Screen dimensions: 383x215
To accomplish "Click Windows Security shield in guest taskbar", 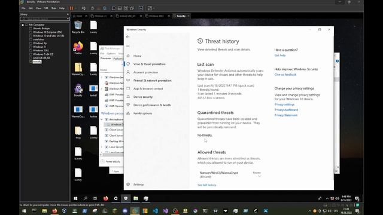I will tap(126, 198).
